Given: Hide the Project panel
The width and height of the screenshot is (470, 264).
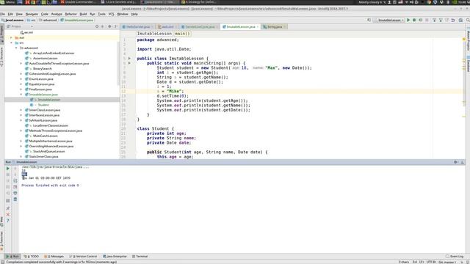Looking at the screenshot, I should [x=116, y=26].
